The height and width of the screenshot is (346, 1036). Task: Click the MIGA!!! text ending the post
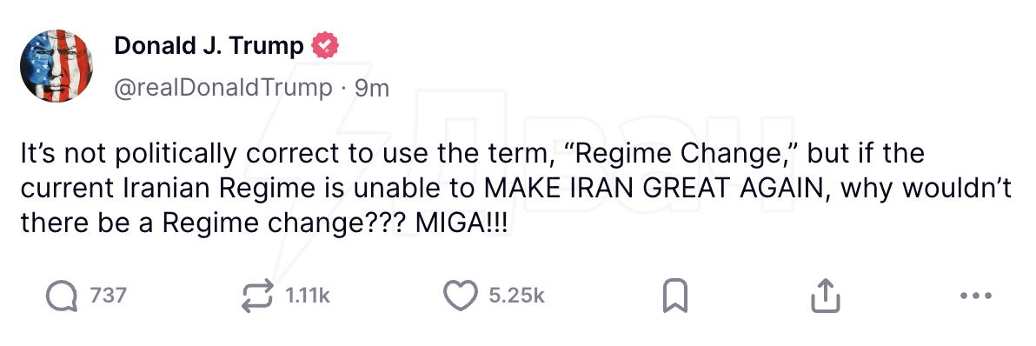point(462,223)
